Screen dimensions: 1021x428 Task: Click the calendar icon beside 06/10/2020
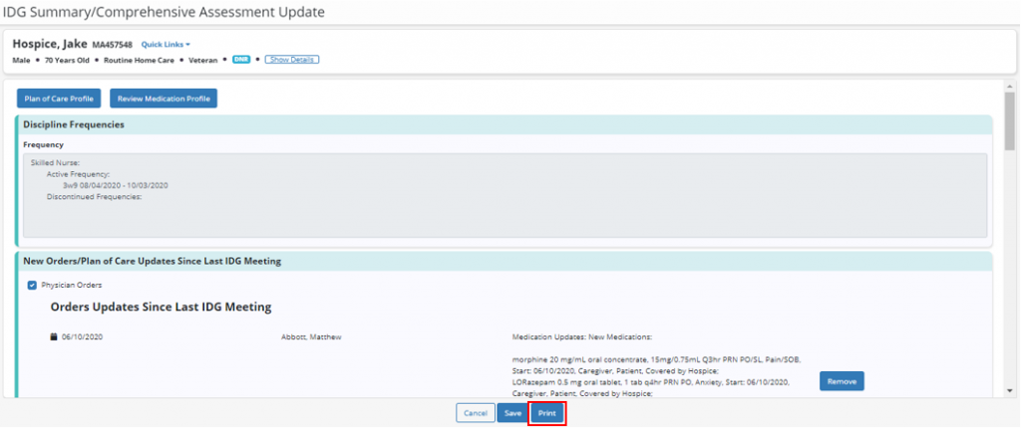(54, 336)
